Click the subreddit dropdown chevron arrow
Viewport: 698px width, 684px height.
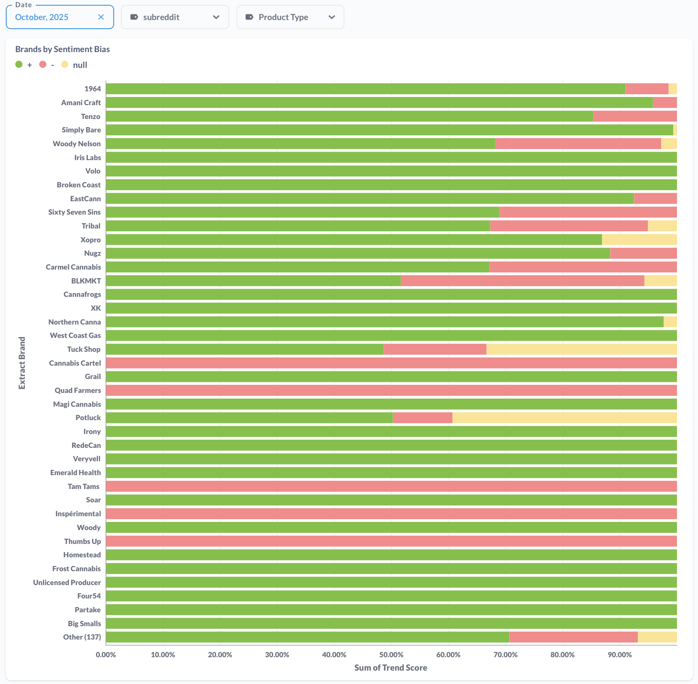tap(216, 17)
